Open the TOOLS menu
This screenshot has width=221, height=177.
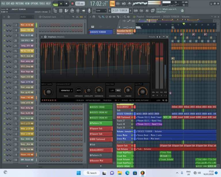click(42, 3)
